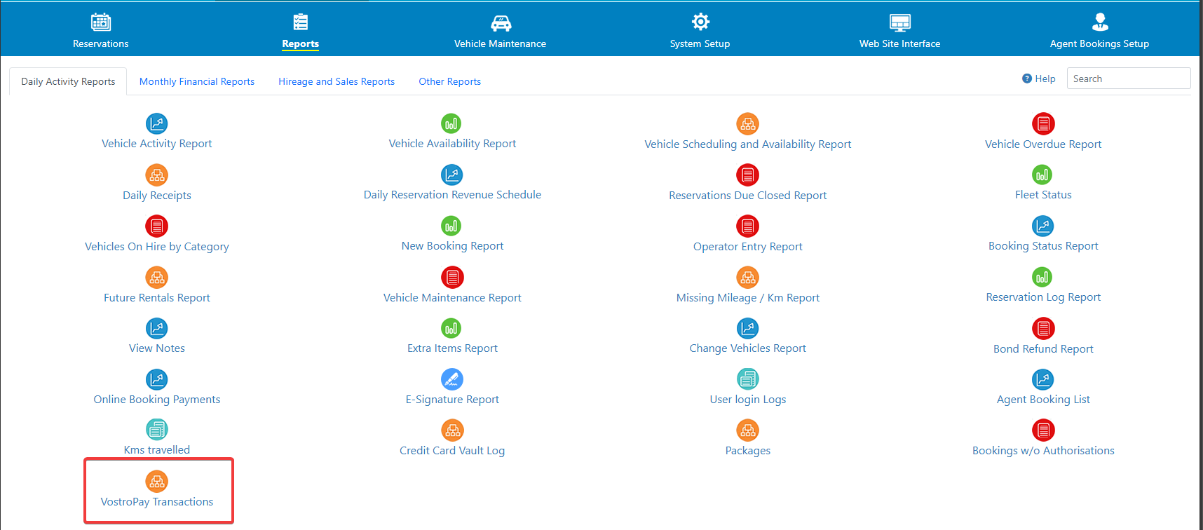
Task: Click the Vehicle Overdue Report icon
Action: (1043, 123)
